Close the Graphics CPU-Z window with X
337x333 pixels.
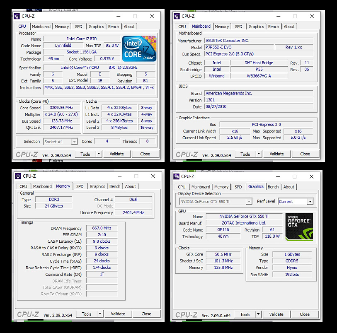311,176
